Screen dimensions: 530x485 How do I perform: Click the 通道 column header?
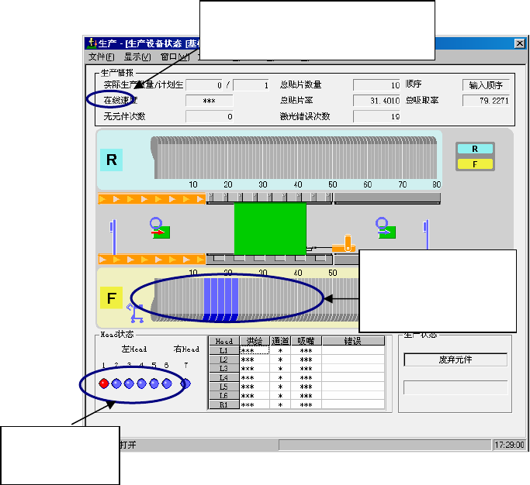click(x=280, y=341)
